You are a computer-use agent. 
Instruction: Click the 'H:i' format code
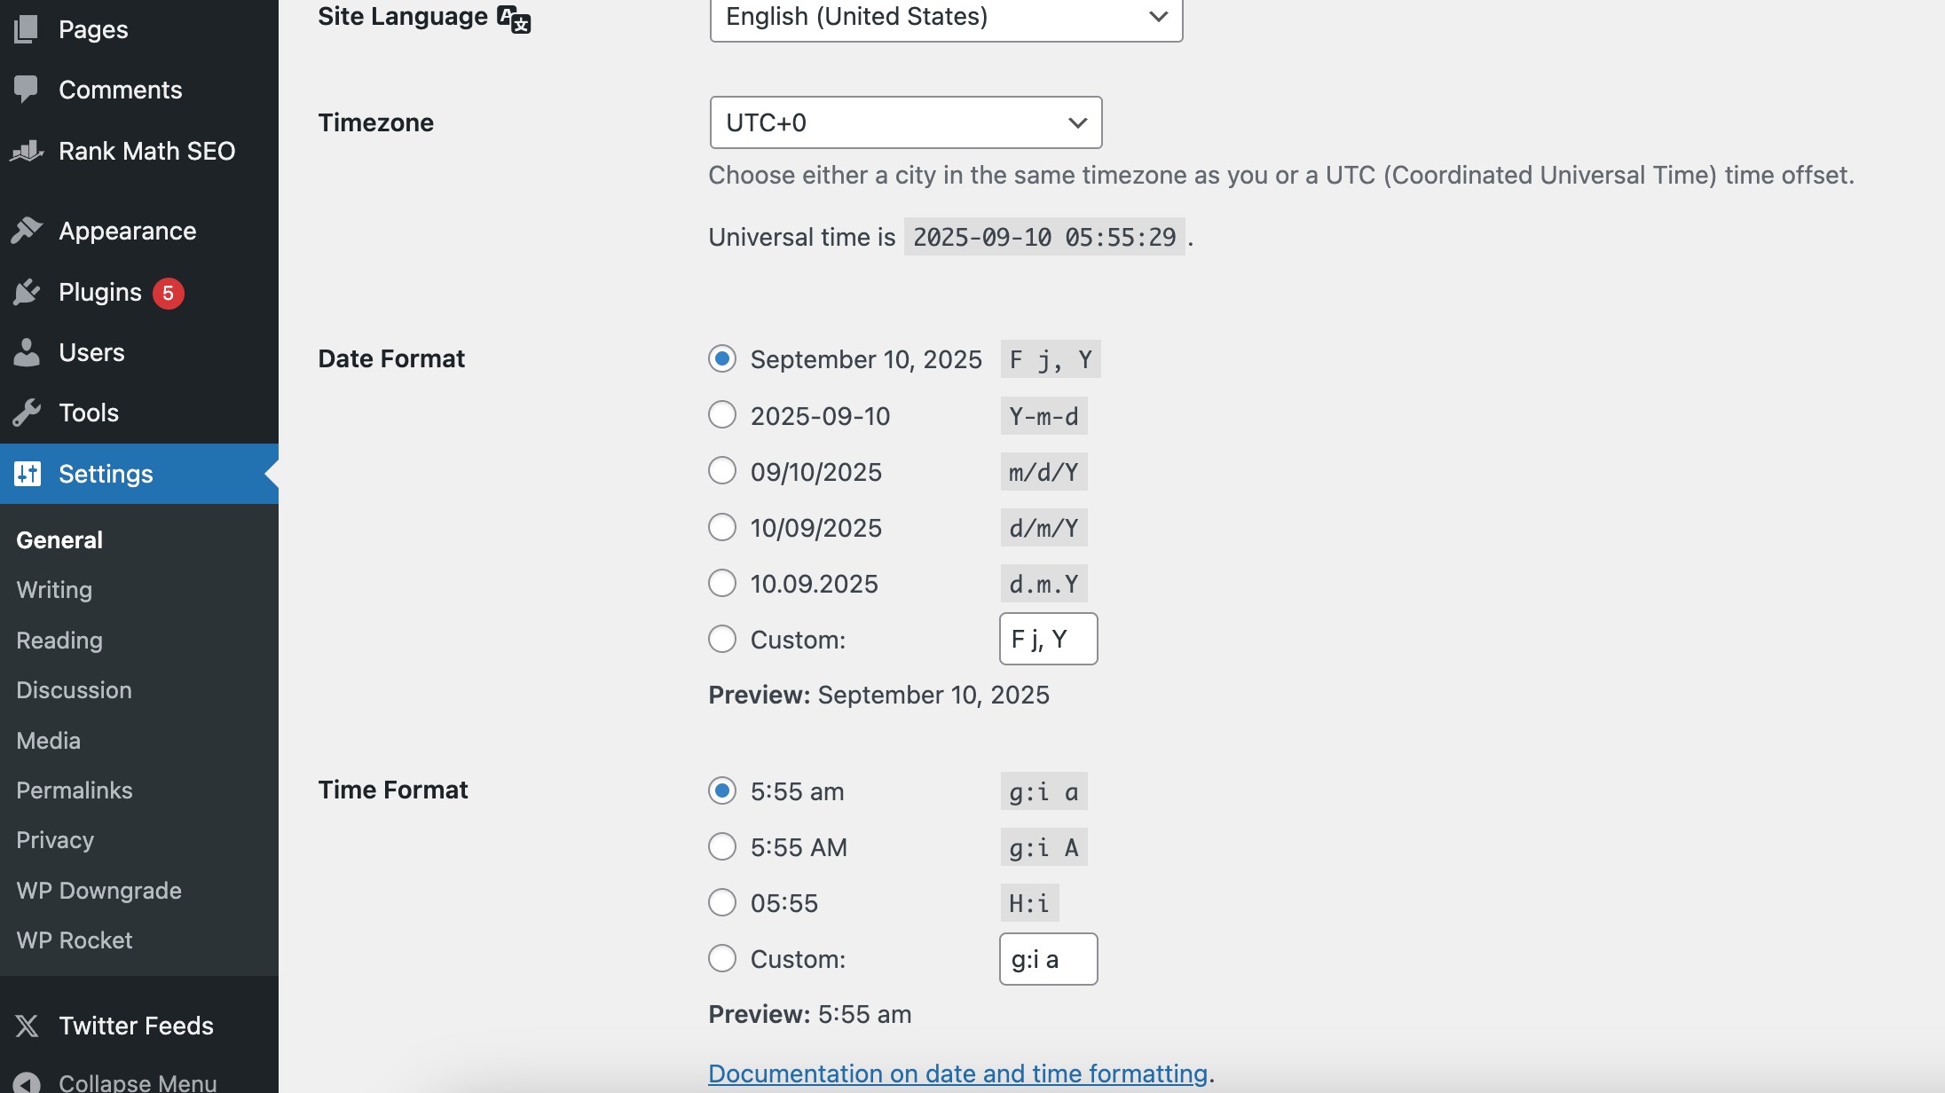pyautogui.click(x=1029, y=903)
